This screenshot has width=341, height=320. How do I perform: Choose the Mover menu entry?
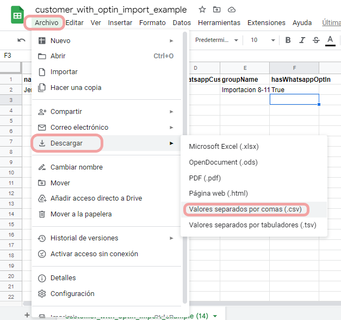click(x=107, y=183)
